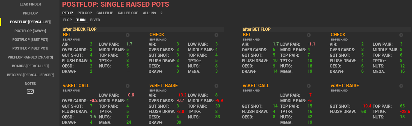Click play icon beside vsBET: CALL after check flop
412x126 pixels.
(127, 86)
